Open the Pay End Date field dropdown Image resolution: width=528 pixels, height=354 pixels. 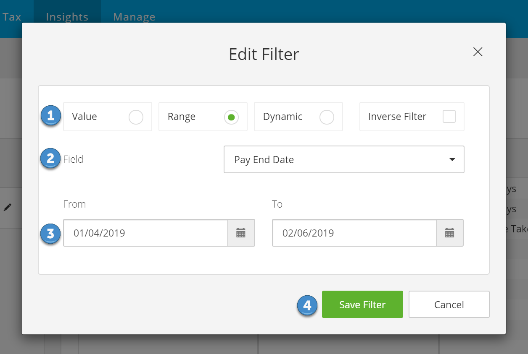tap(344, 159)
